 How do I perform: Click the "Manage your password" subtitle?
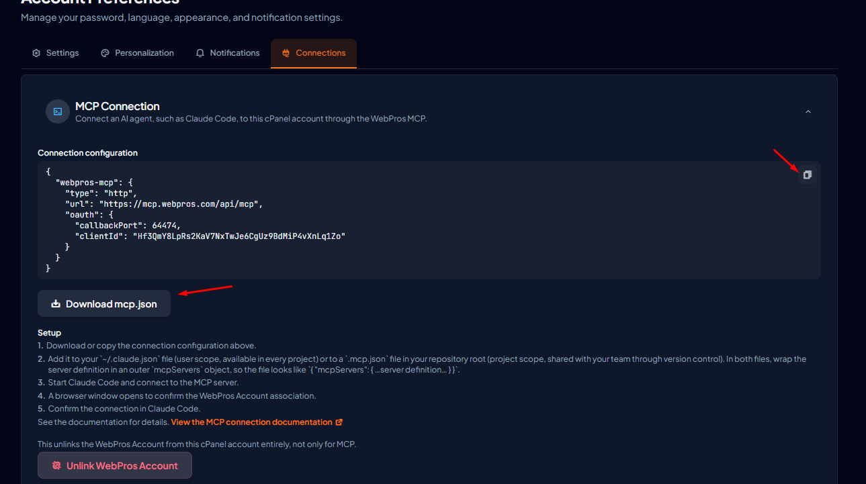point(181,17)
